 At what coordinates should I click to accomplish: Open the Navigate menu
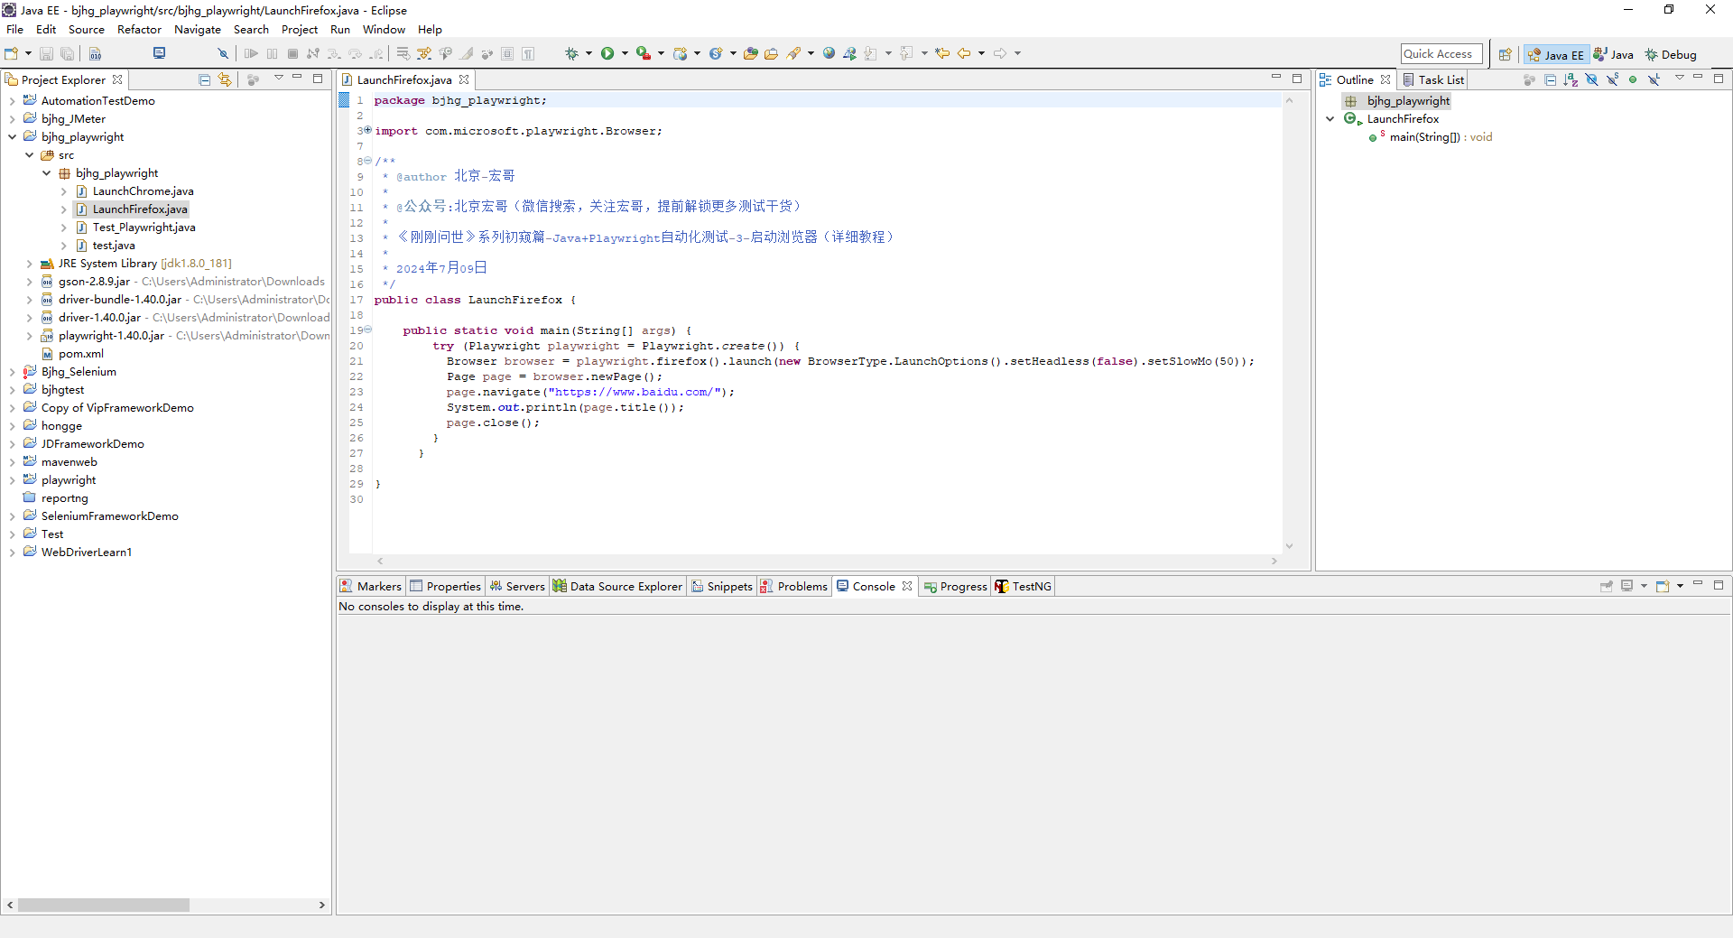pos(197,30)
